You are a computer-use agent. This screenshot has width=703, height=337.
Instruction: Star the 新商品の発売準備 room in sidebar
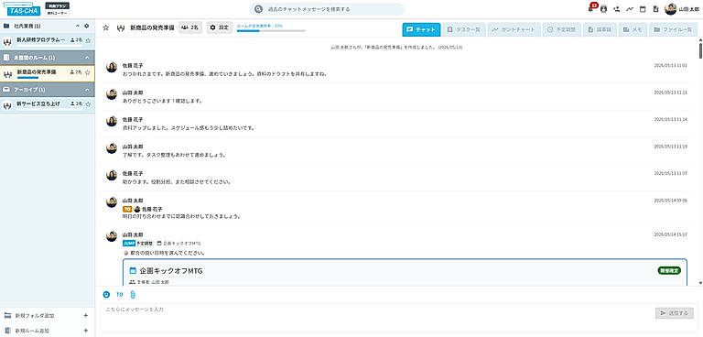coord(88,72)
